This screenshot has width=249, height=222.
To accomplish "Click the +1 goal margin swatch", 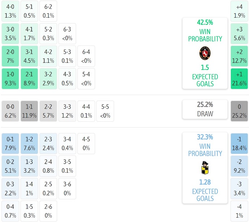I will coord(239,79).
